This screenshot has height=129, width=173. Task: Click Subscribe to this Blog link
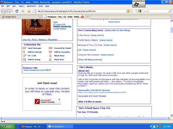pyautogui.click(x=117, y=31)
